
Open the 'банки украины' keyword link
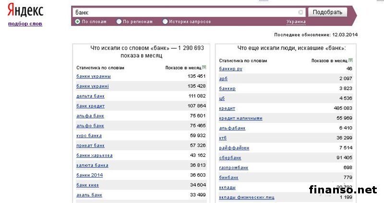[x=94, y=76]
